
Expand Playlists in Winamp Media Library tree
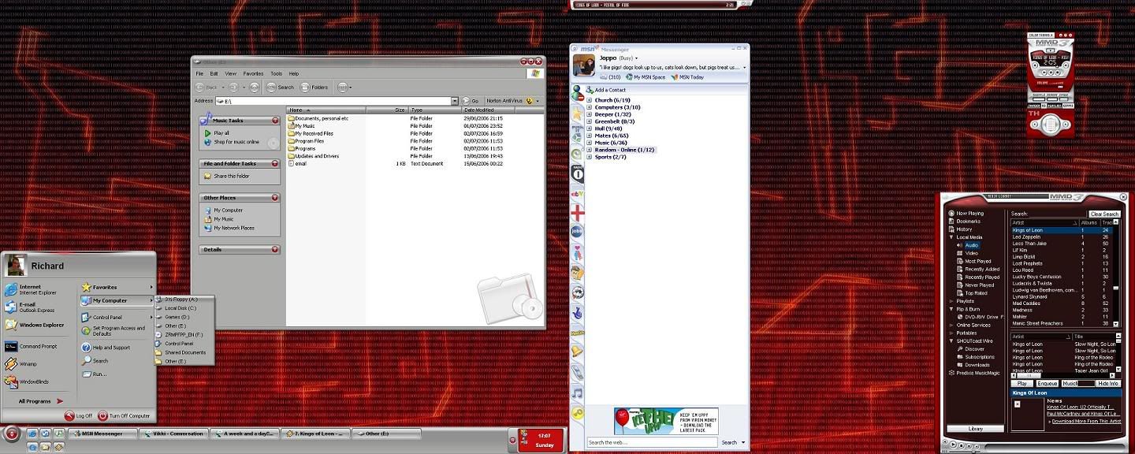point(951,301)
